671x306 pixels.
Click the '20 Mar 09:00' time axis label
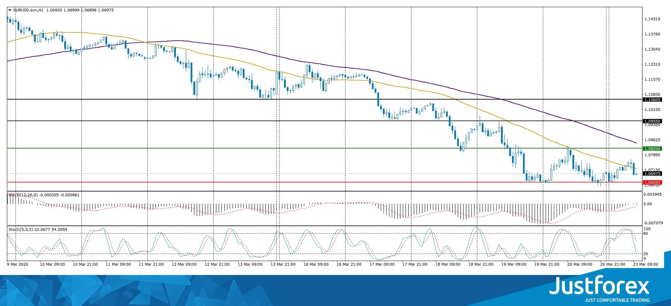coord(580,265)
